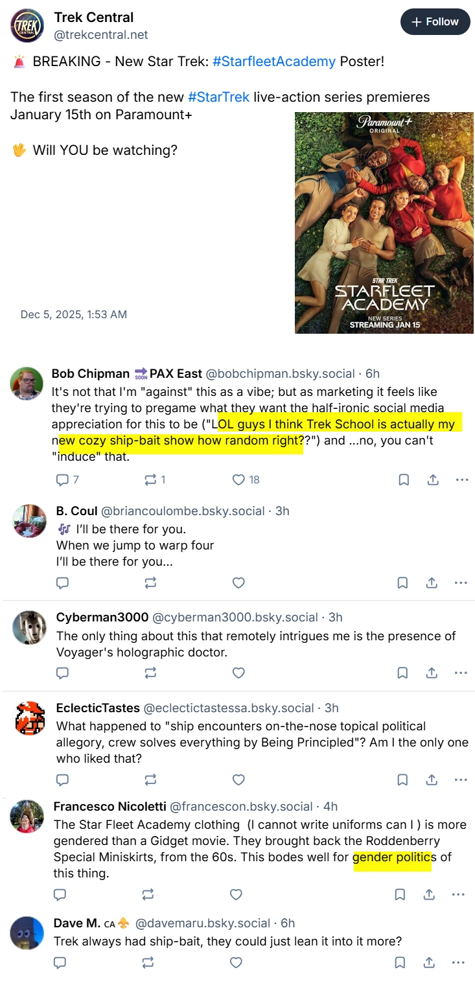Open the Trek Central profile avatar
Image resolution: width=475 pixels, height=985 pixels.
coord(27,26)
